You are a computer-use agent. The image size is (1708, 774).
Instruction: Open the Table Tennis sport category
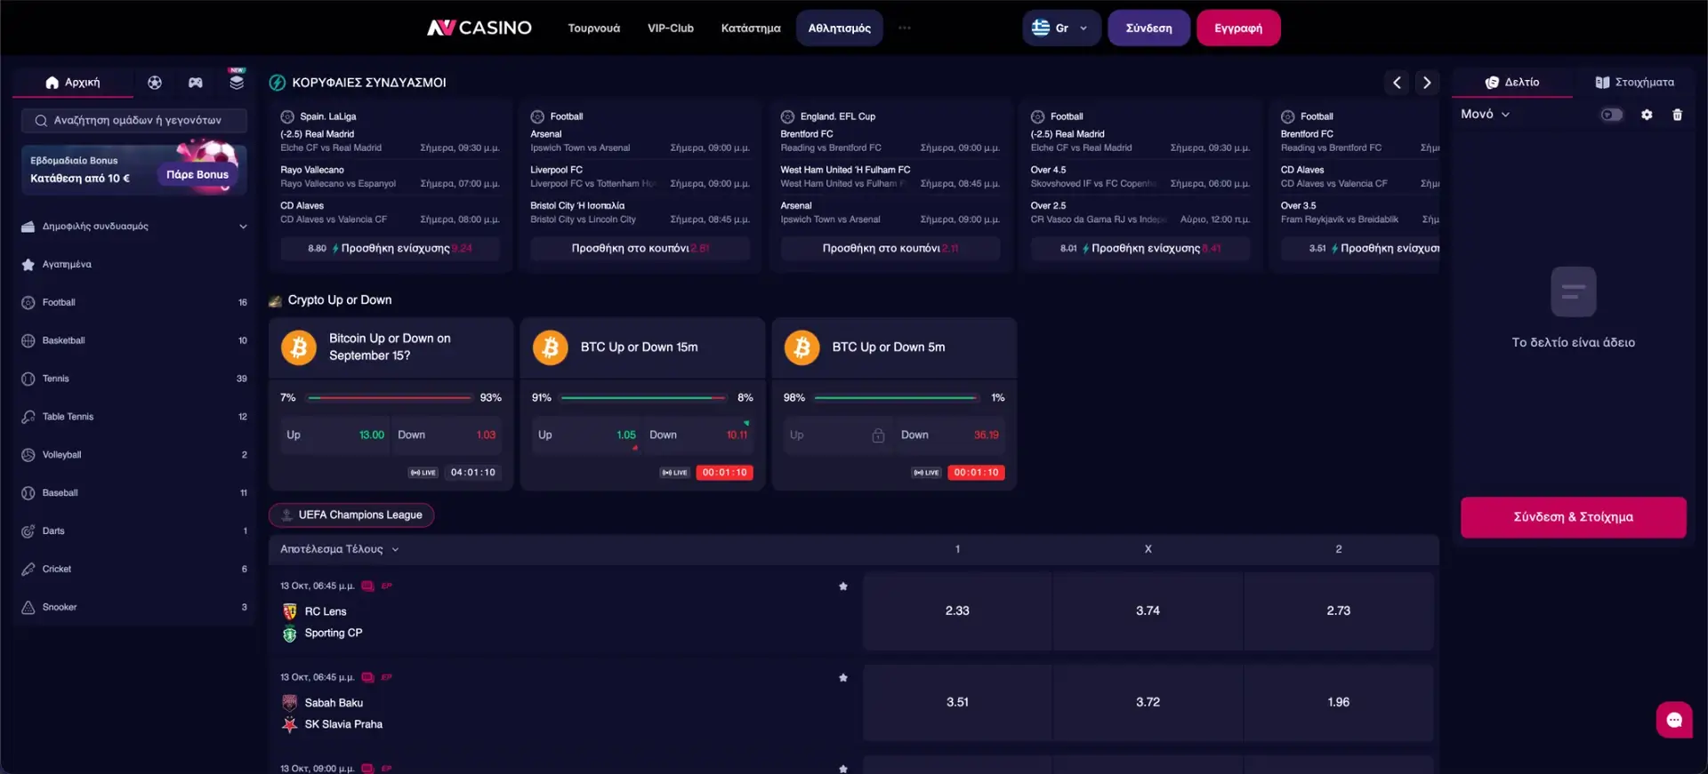pyautogui.click(x=134, y=417)
